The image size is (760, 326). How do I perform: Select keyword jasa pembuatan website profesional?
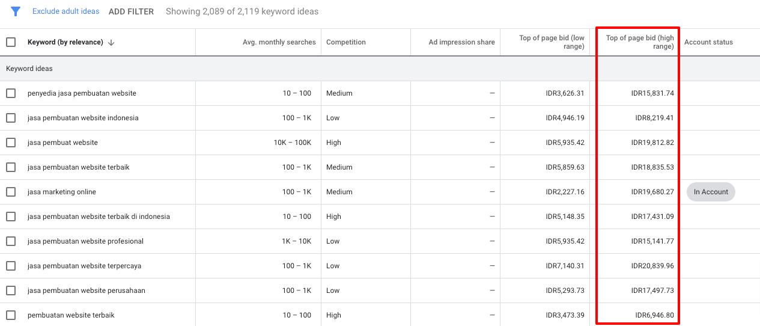(85, 241)
